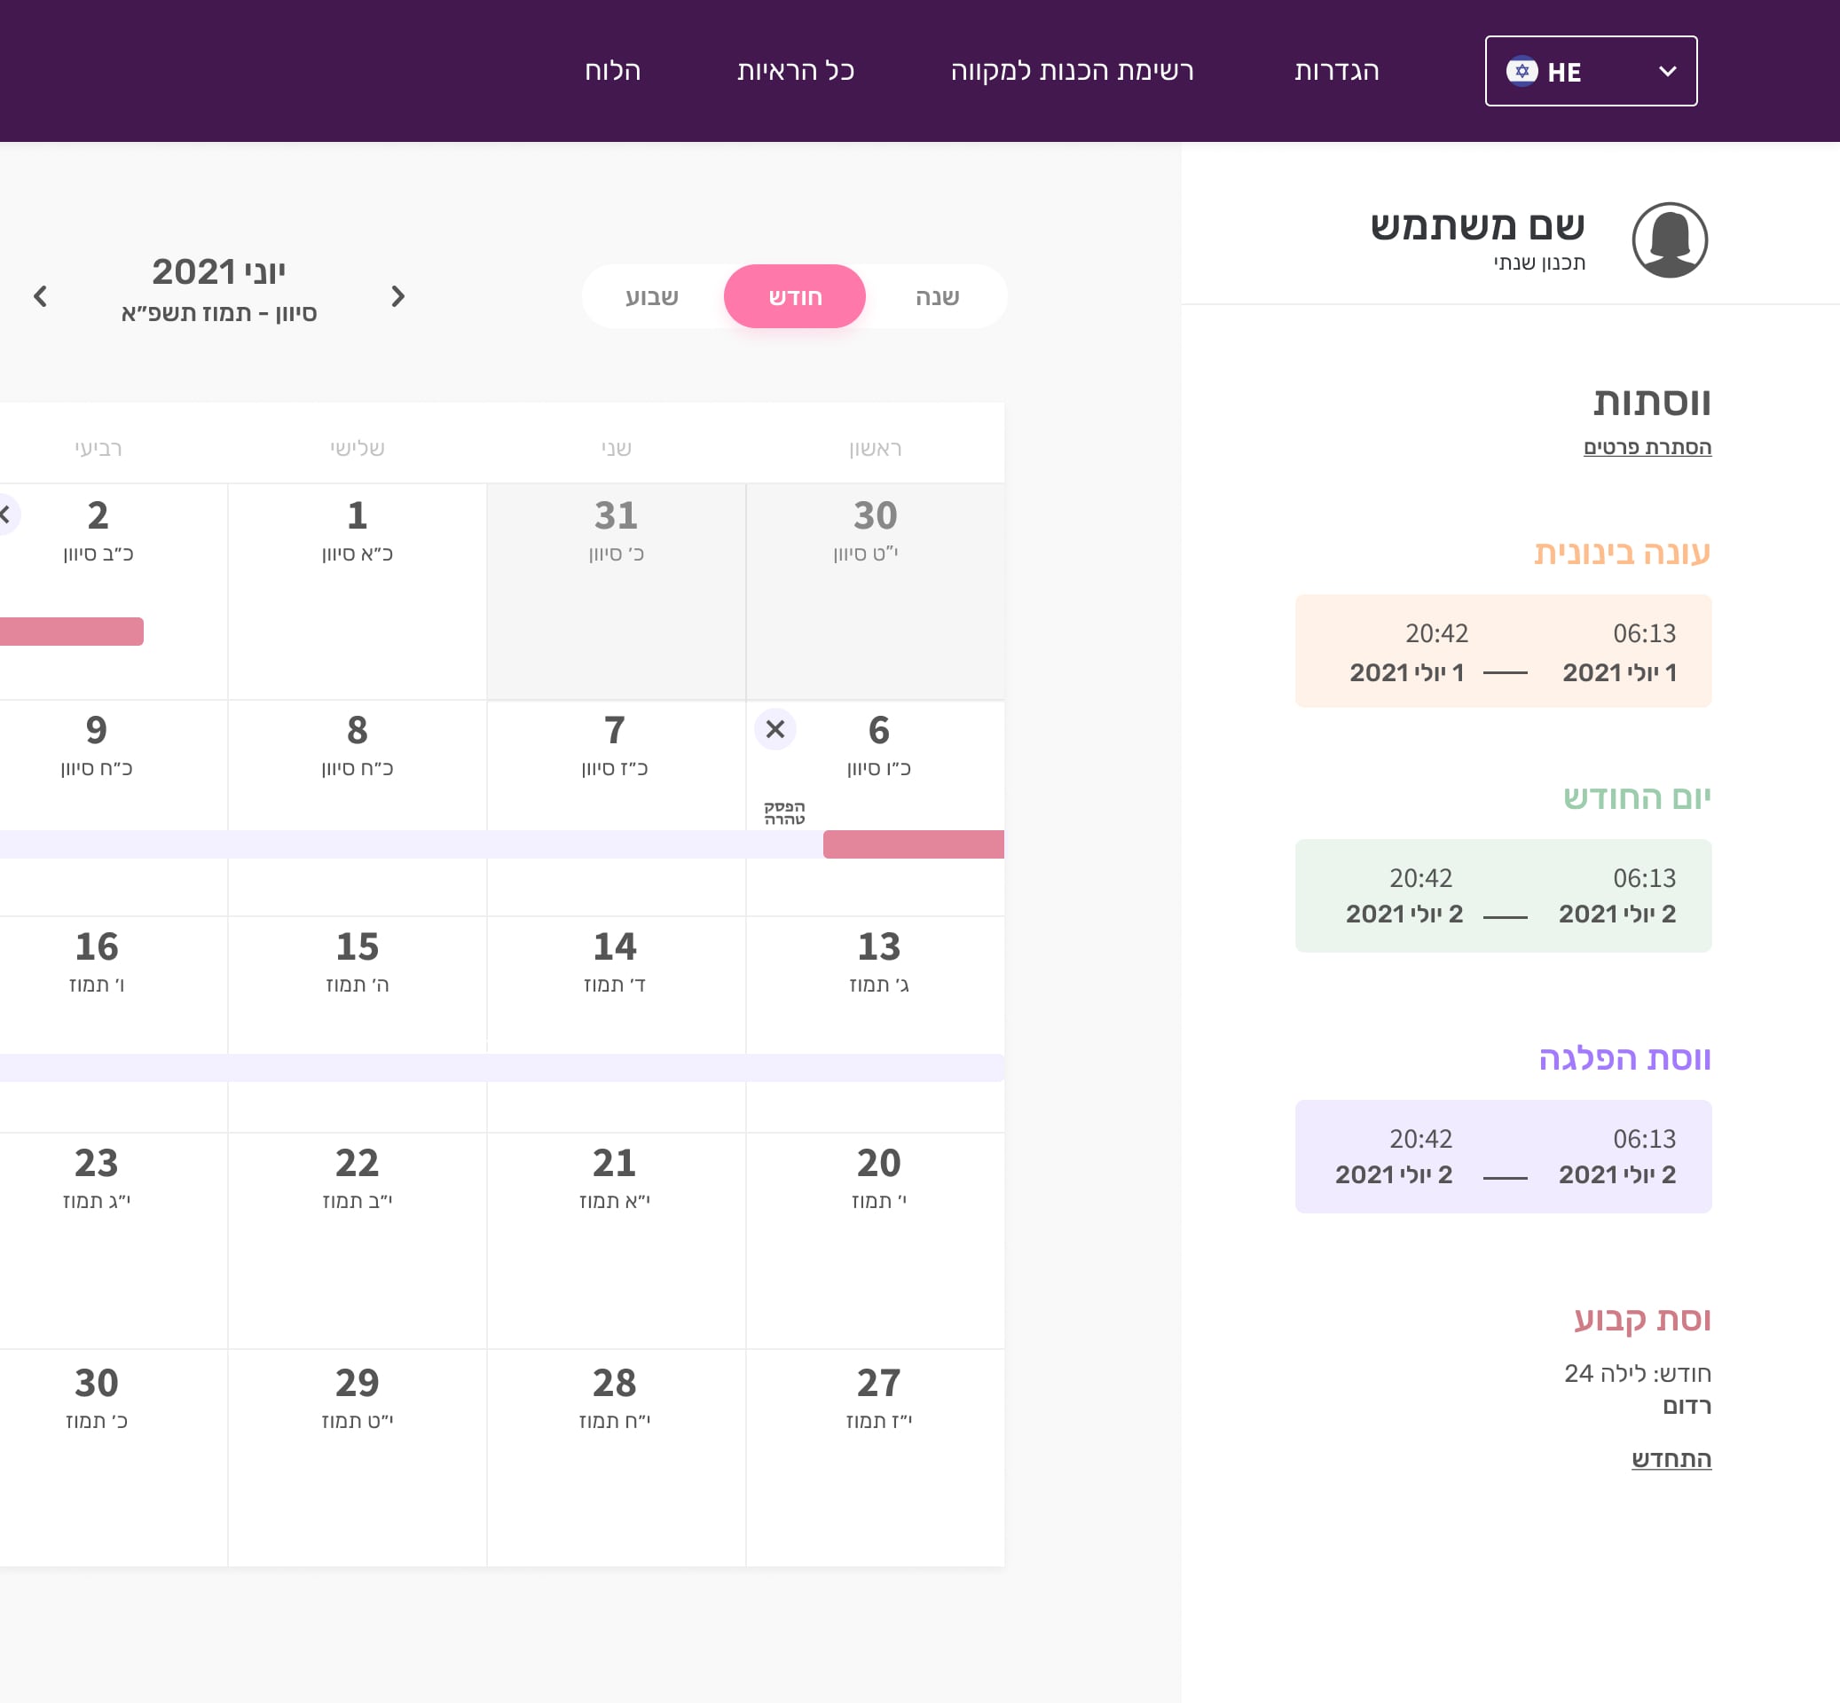The width and height of the screenshot is (1840, 1703).
Task: Switch to שבוע (week) view
Action: pos(652,297)
